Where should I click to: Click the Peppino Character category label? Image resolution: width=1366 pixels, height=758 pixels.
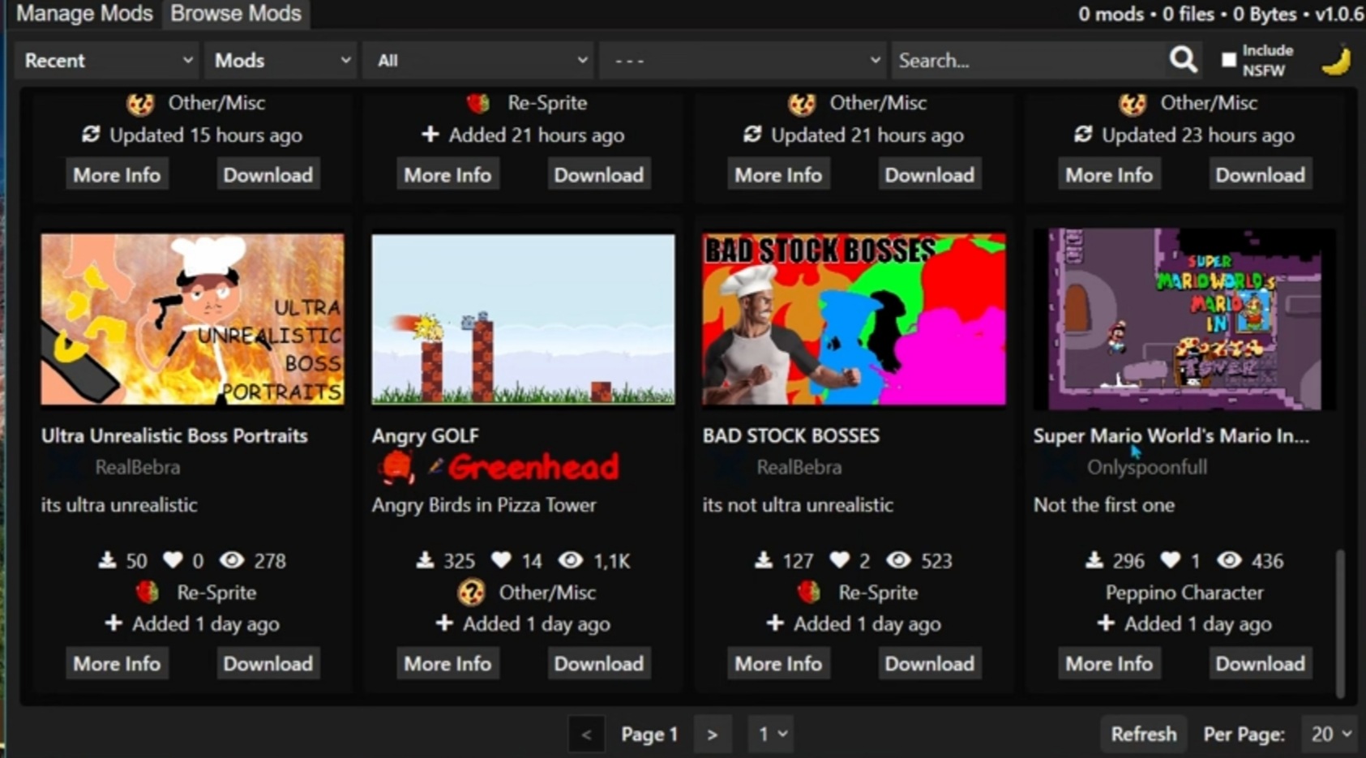(x=1184, y=592)
